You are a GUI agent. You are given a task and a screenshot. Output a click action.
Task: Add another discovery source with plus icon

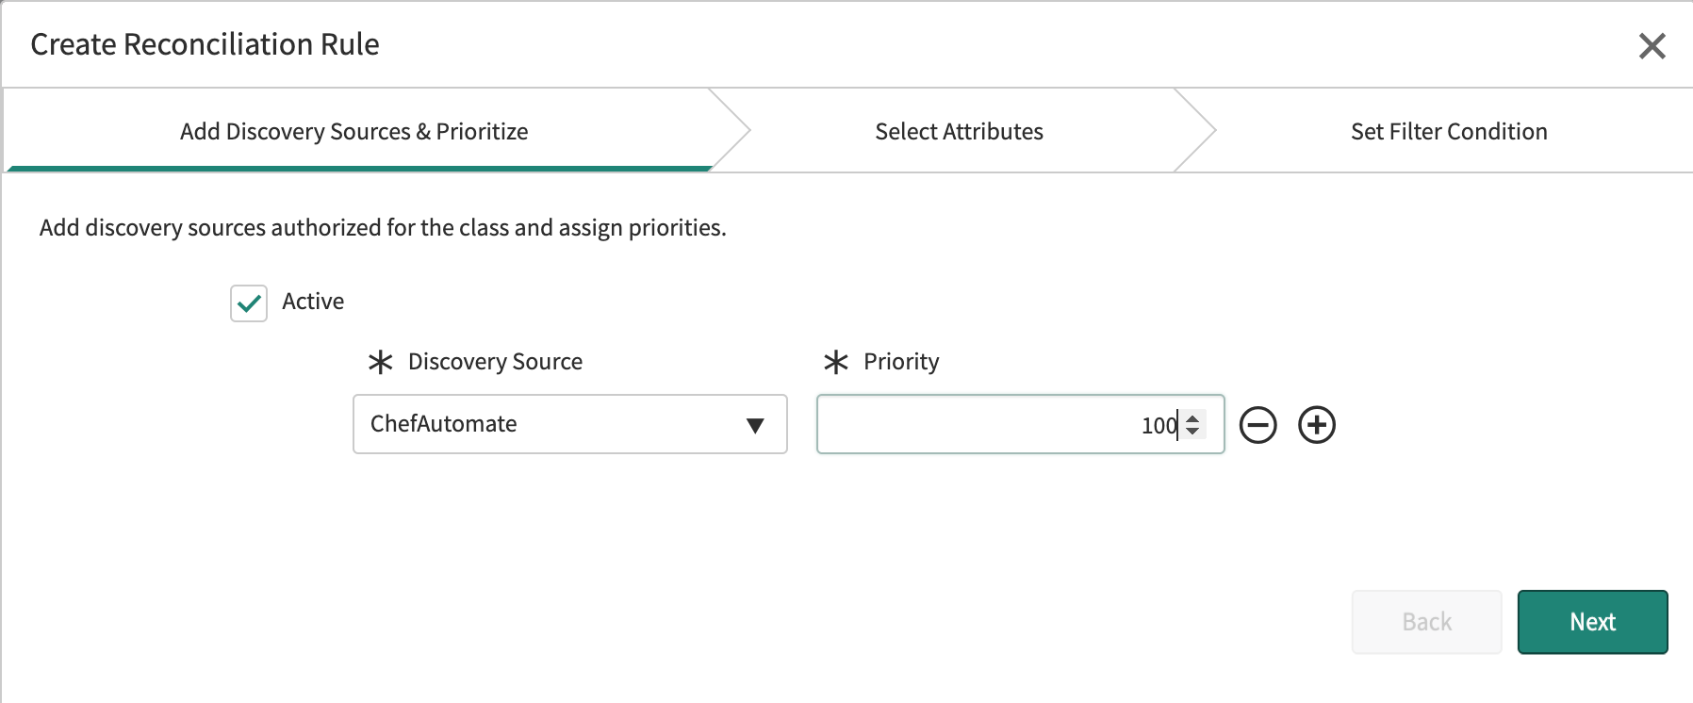click(1317, 425)
